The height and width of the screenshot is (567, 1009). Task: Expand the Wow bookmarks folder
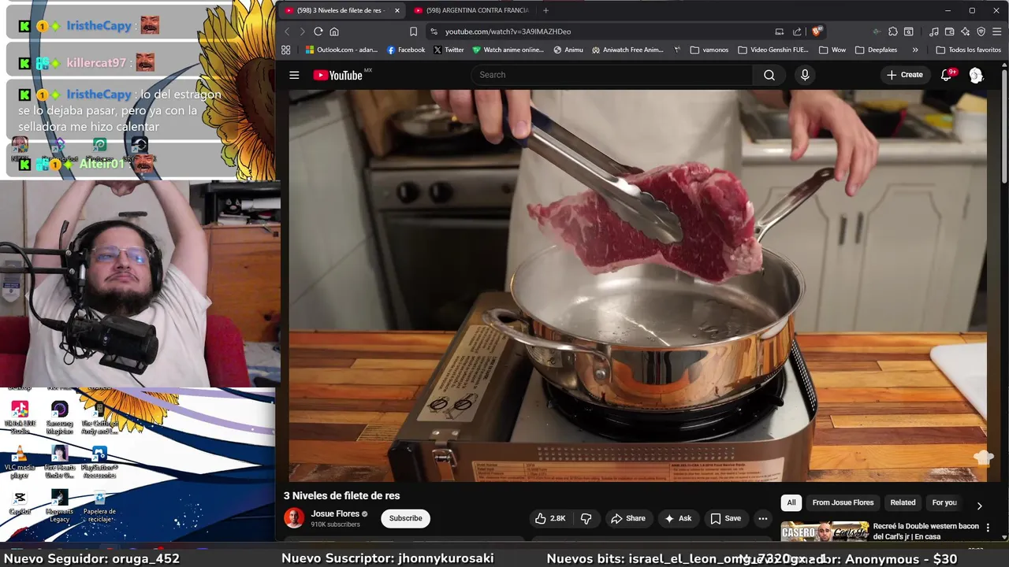tap(832, 50)
